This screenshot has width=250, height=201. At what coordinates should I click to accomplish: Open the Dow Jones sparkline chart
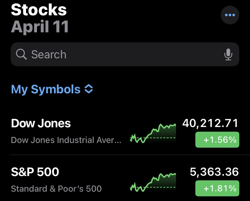point(153,133)
